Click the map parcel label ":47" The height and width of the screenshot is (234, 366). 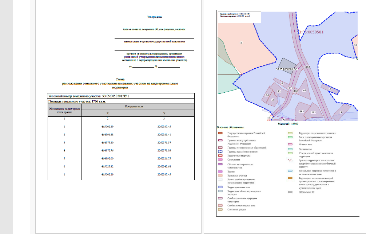point(304,90)
